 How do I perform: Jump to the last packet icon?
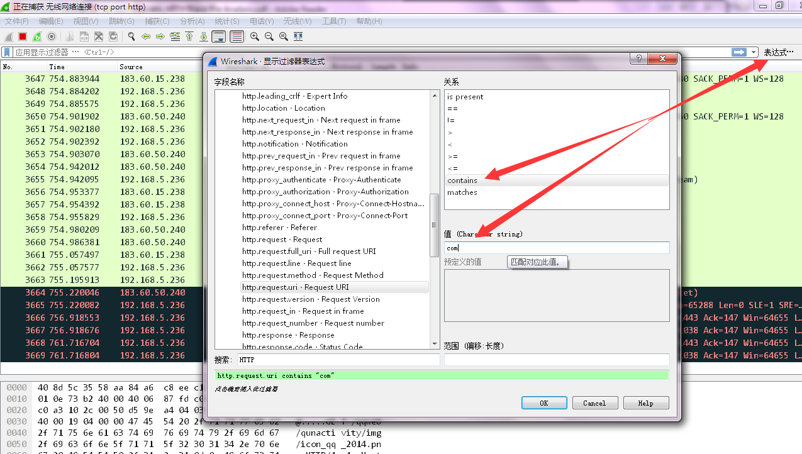204,36
